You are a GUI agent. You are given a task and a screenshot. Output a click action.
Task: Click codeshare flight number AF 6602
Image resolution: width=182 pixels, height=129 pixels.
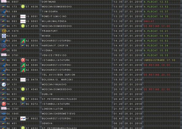(32, 119)
